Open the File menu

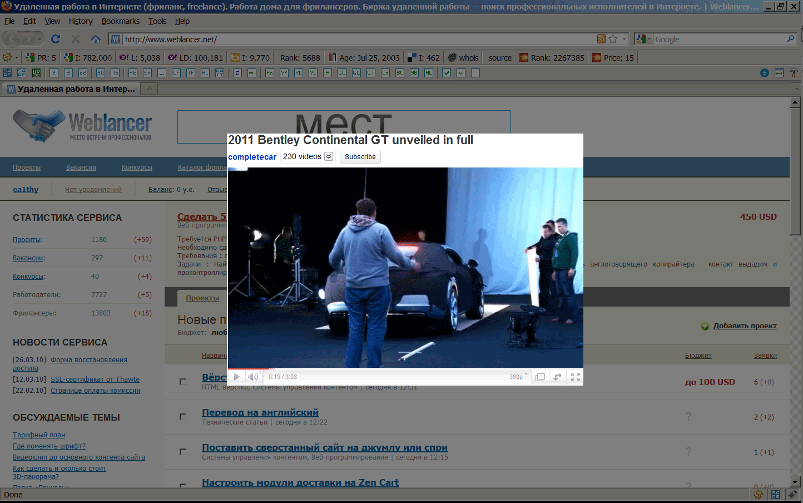[x=9, y=21]
